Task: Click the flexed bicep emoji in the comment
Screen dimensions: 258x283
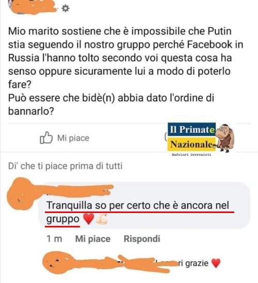Action: point(102,219)
